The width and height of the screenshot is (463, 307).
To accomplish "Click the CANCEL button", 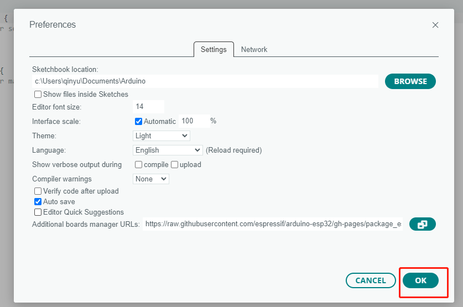I will tap(371, 280).
